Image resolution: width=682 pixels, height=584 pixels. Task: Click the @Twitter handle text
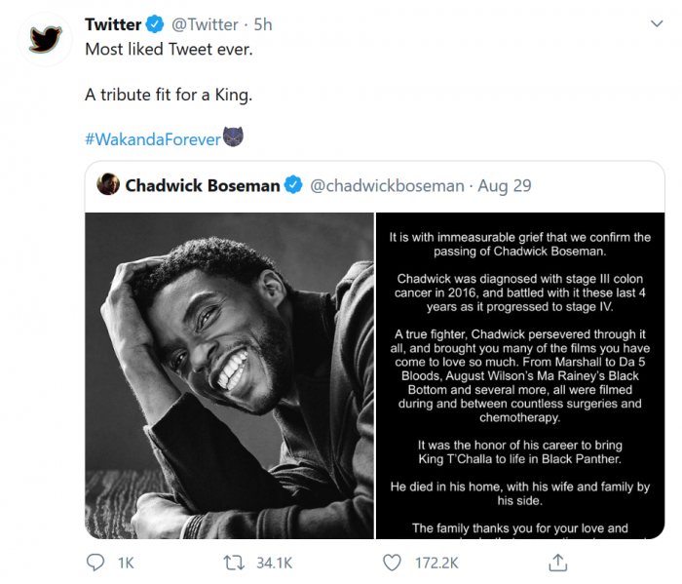click(x=207, y=24)
